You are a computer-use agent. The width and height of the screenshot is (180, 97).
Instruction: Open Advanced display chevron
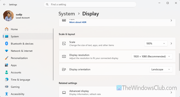coord(171,92)
